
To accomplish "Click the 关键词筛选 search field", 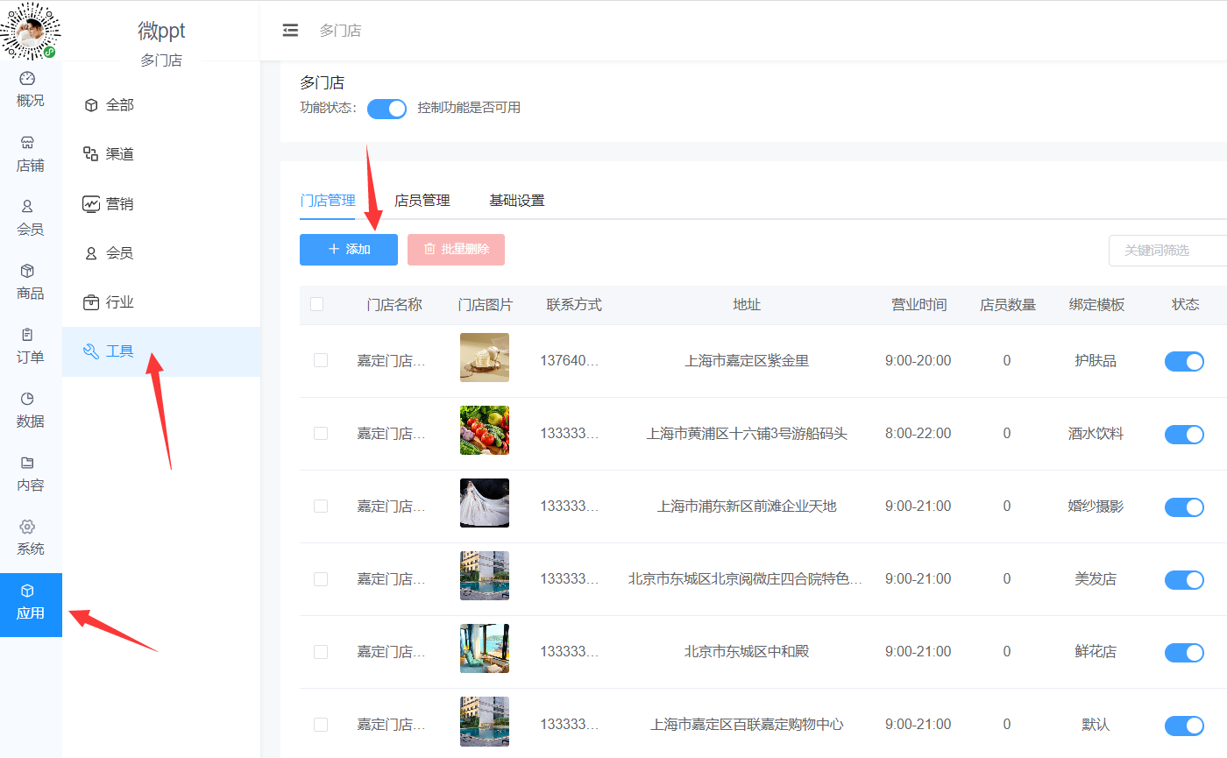I will 1167,250.
